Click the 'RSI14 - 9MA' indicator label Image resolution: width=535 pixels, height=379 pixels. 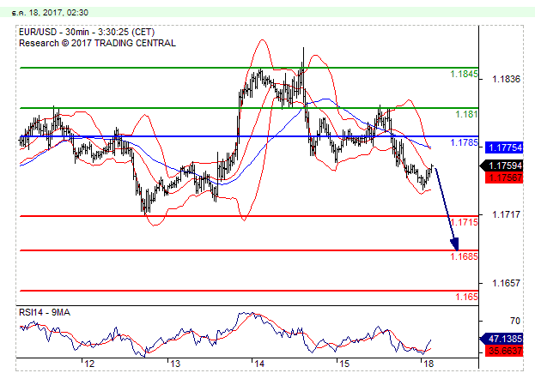(45, 312)
